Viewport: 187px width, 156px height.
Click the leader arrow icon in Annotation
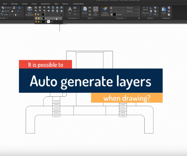[x=75, y=11]
